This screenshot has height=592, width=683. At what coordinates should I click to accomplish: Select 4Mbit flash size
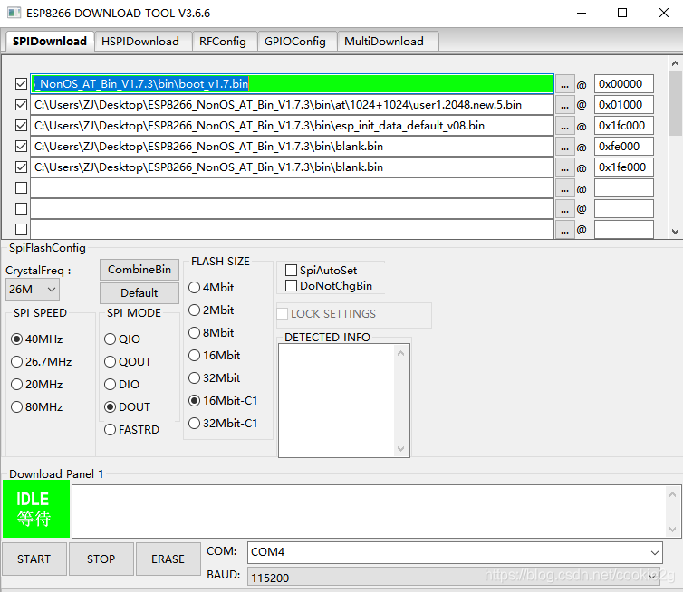pos(211,288)
